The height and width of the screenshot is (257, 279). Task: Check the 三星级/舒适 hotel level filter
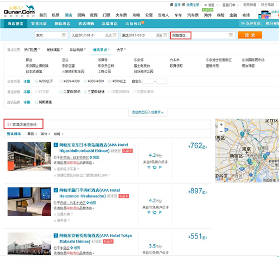click(x=85, y=92)
